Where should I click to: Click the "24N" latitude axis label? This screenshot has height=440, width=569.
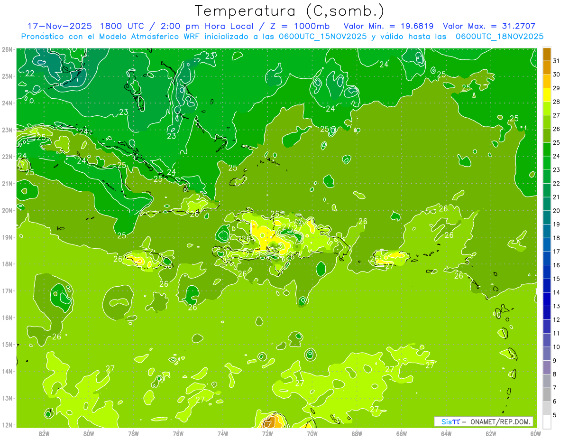tap(7, 103)
